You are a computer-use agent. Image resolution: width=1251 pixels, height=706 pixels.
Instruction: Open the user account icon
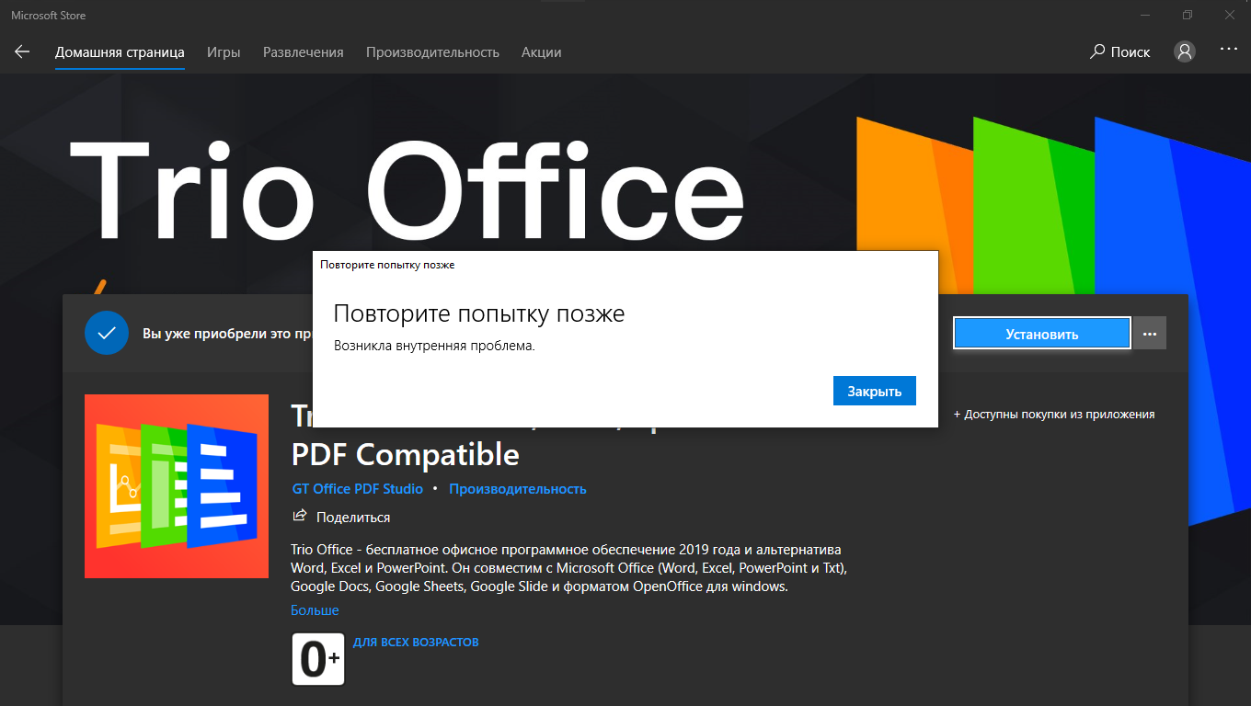point(1185,51)
